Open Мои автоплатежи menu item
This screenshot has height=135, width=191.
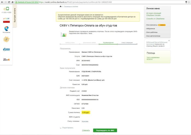[153, 36]
